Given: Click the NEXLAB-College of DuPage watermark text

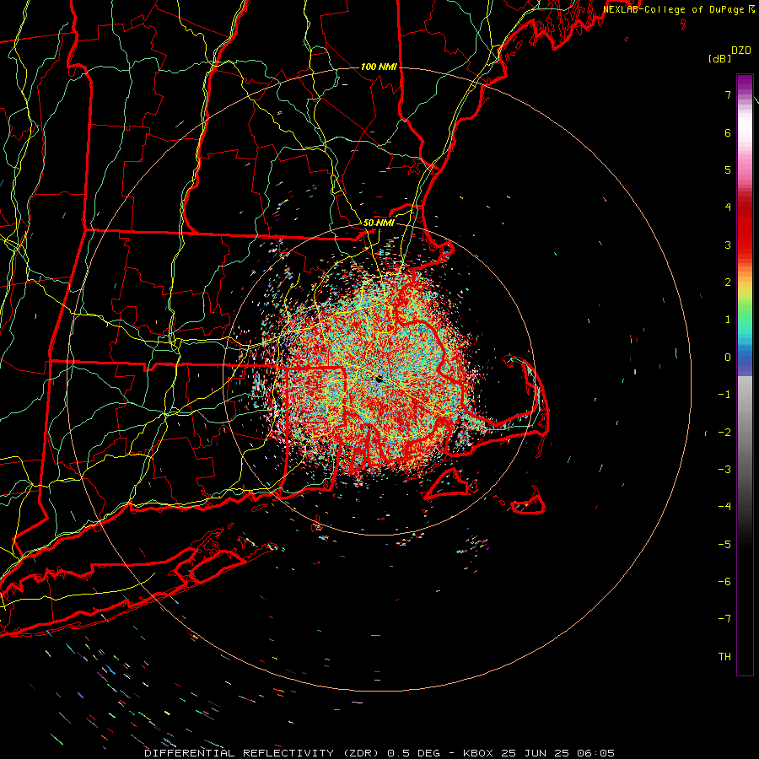Looking at the screenshot, I should [675, 9].
